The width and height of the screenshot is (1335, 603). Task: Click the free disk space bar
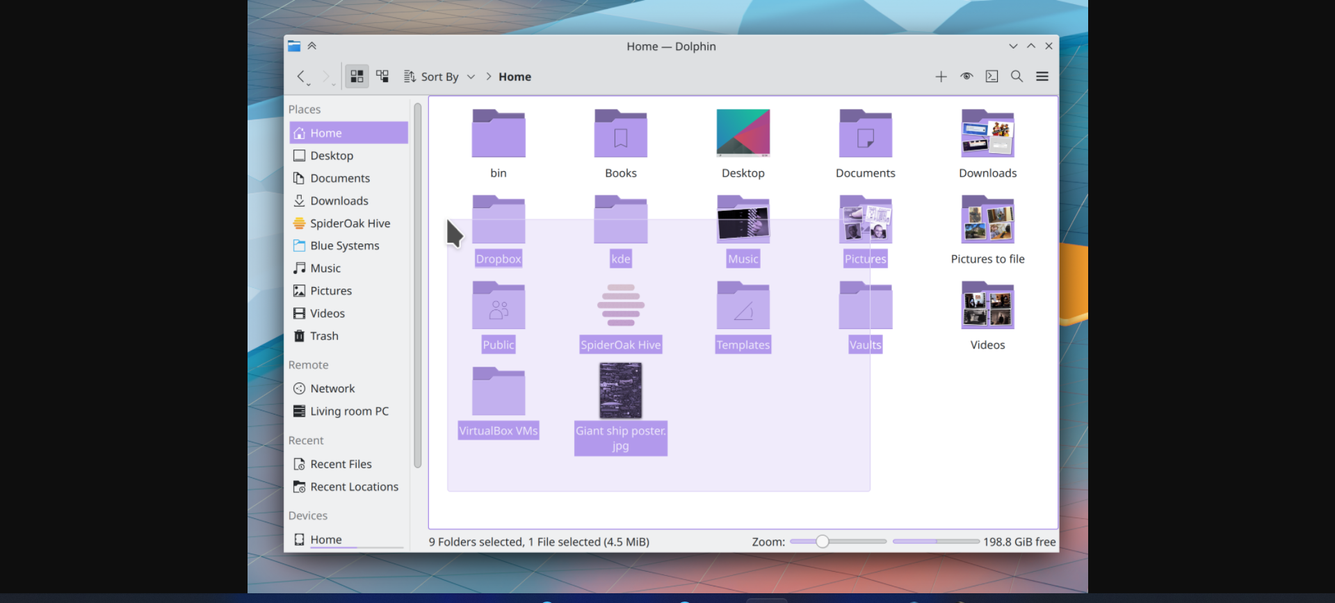(x=936, y=541)
